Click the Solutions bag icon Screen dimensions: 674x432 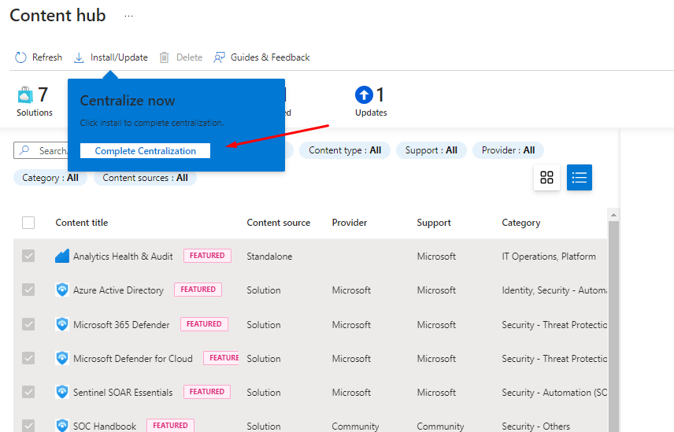click(25, 95)
